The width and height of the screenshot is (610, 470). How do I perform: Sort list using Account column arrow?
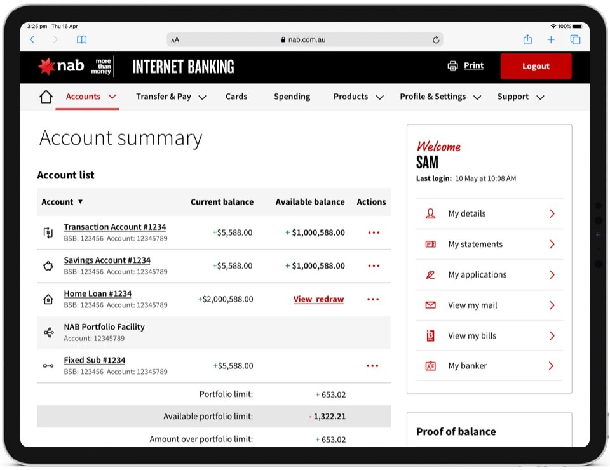[x=81, y=202]
